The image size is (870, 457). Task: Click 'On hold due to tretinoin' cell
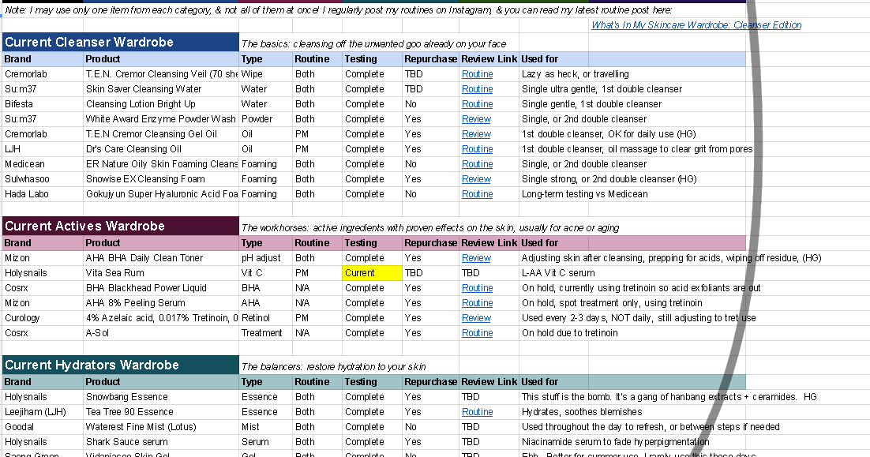click(570, 333)
